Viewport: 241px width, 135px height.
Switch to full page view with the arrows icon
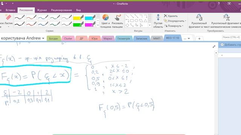[214, 46]
